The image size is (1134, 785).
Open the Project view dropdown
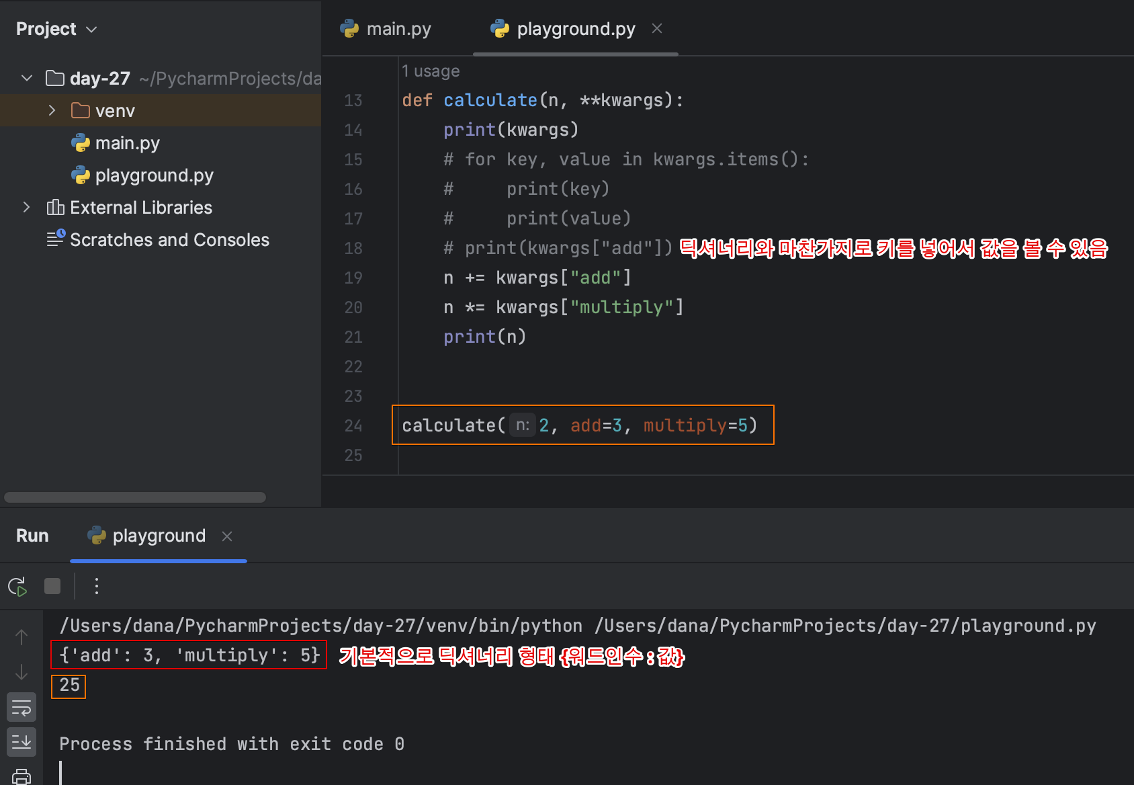[x=56, y=29]
